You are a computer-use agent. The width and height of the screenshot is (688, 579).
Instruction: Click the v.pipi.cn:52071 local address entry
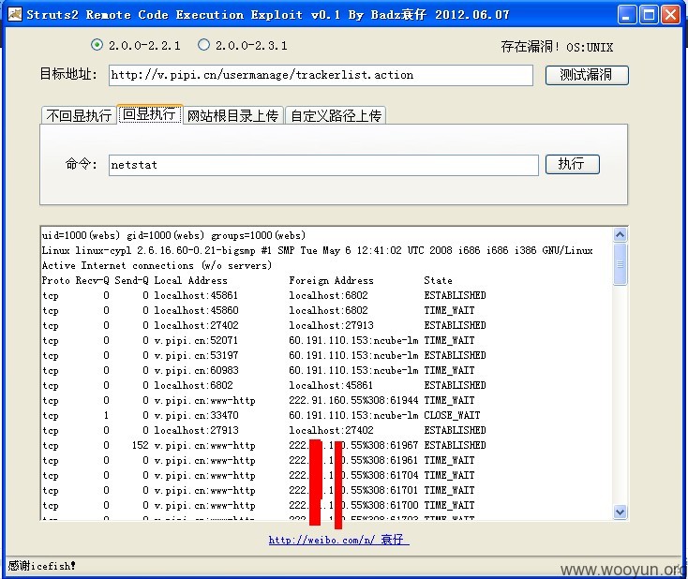tap(196, 340)
